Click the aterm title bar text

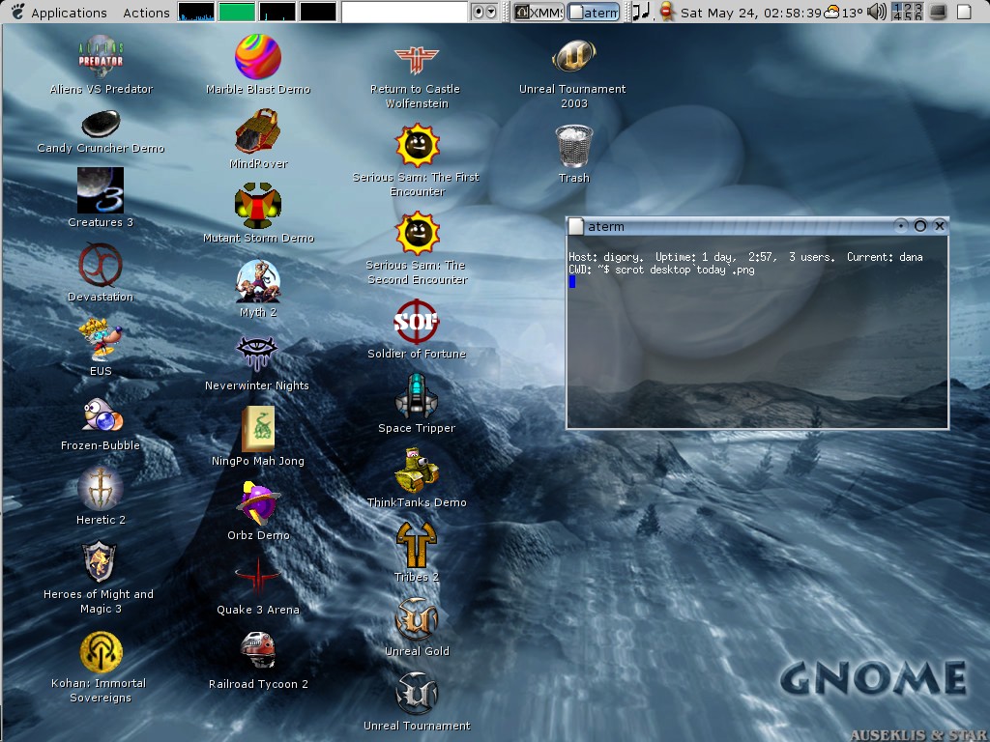tap(606, 226)
